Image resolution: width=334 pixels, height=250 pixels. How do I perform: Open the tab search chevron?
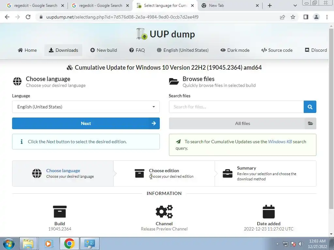click(x=295, y=6)
